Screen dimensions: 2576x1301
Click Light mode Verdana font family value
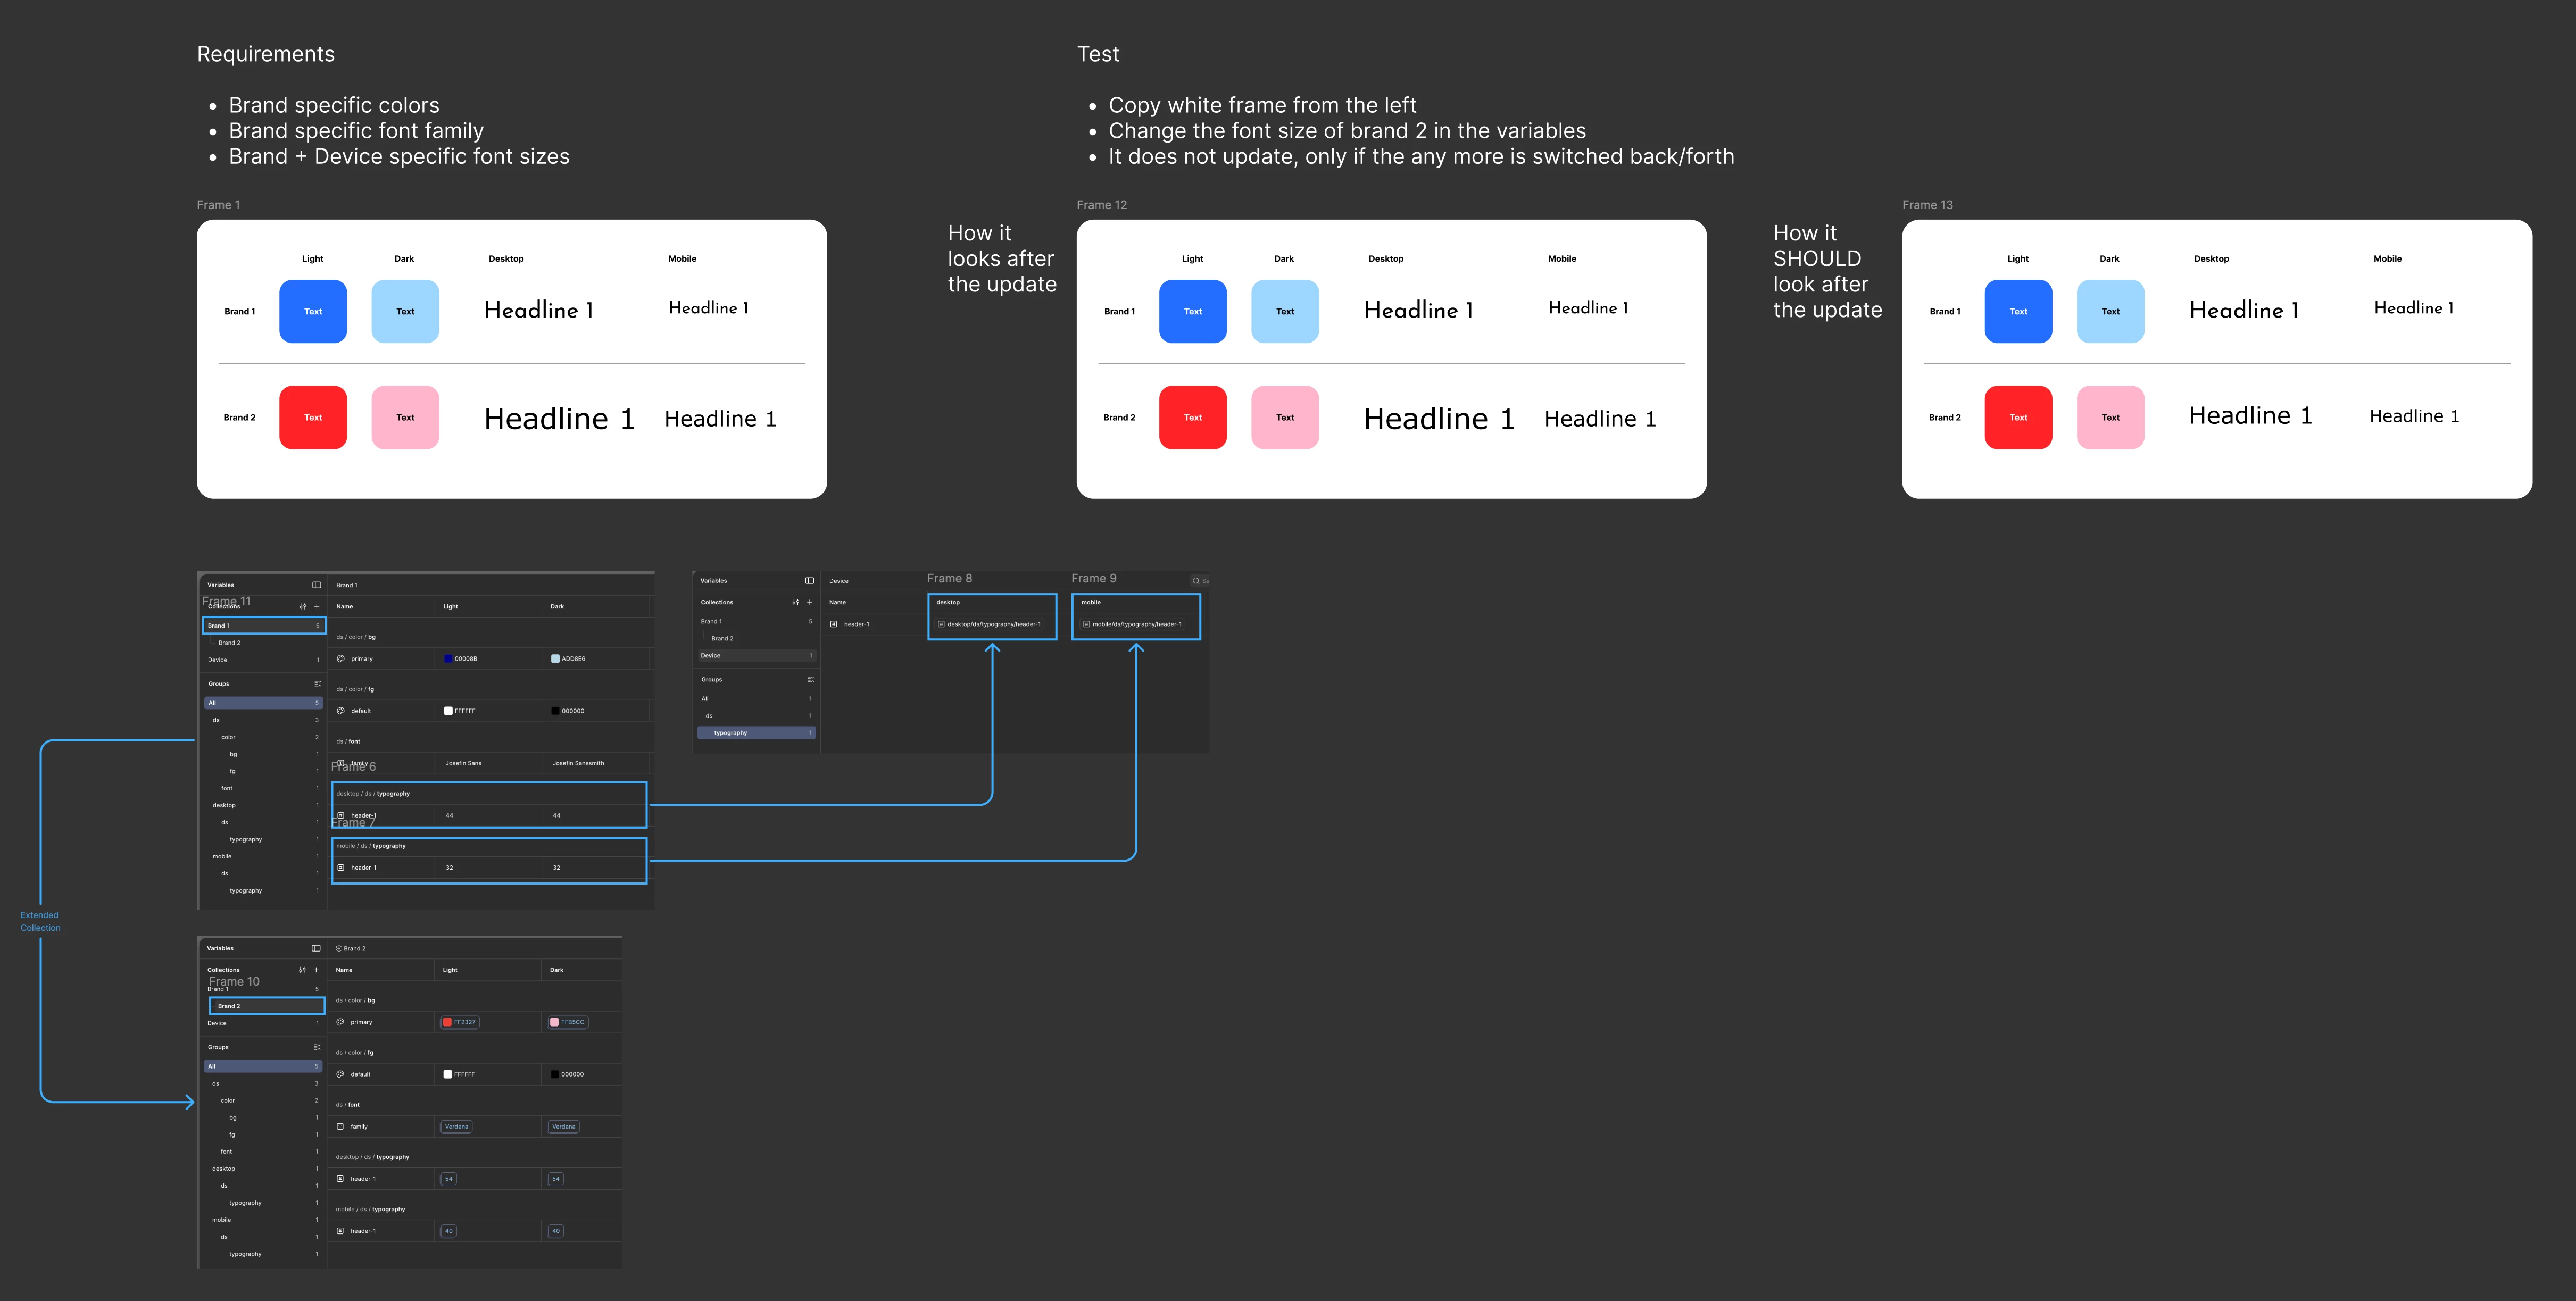[x=456, y=1127]
